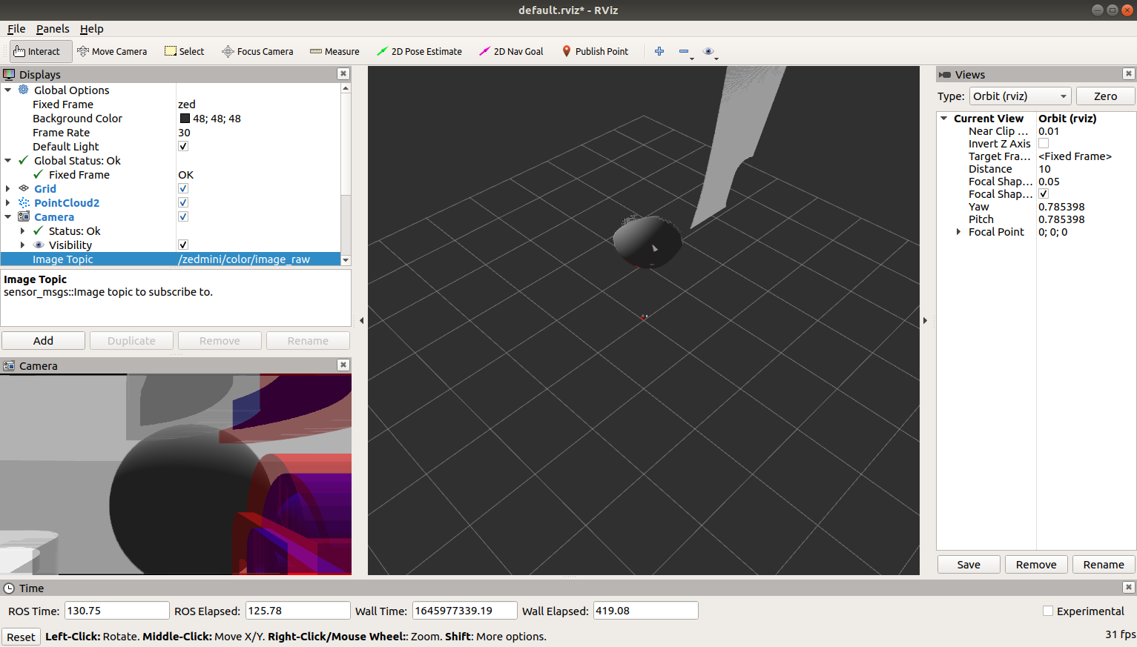Disable the PointCloud2 display checkbox
1137x647 pixels.
tap(183, 202)
